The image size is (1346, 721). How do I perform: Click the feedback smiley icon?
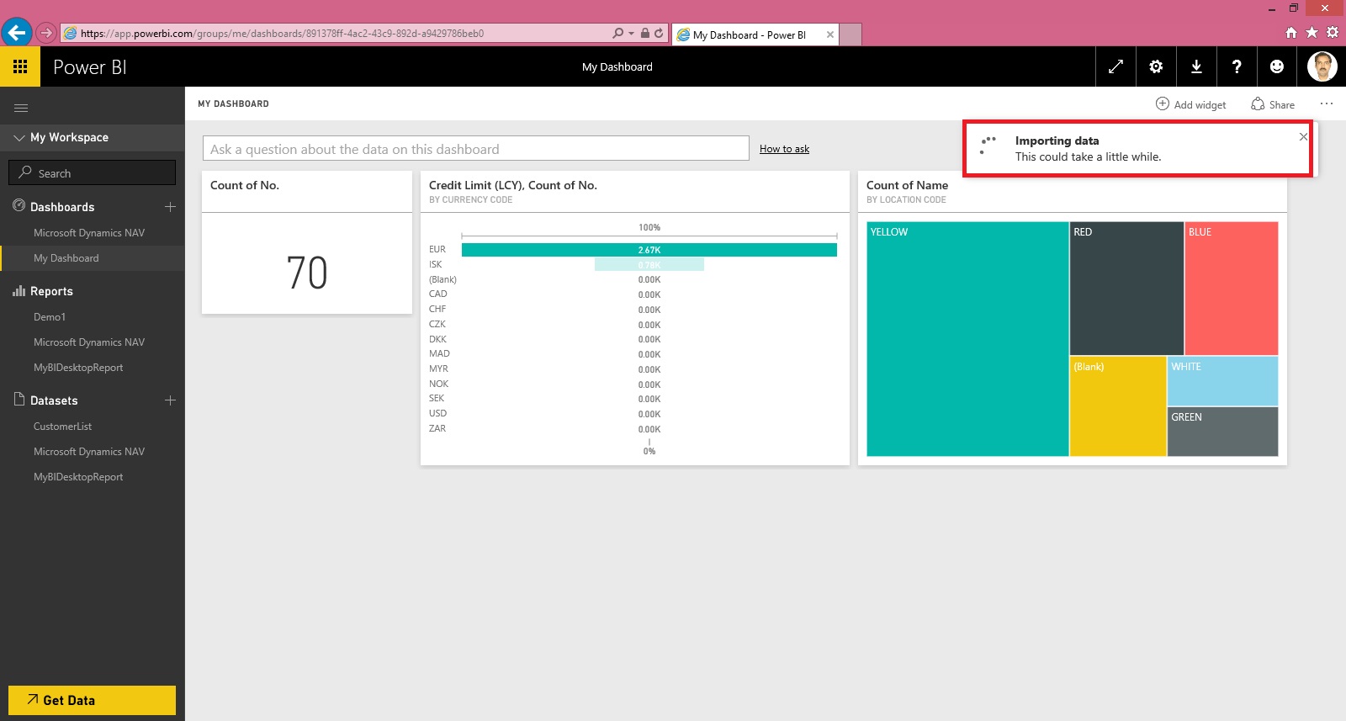click(x=1277, y=66)
